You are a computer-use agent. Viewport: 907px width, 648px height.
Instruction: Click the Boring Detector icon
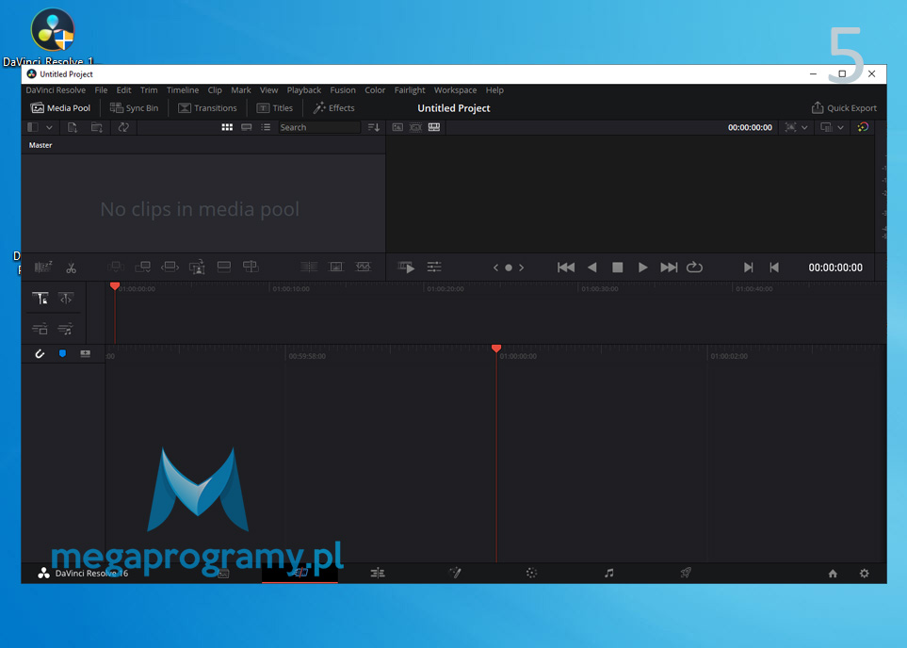[x=43, y=267]
